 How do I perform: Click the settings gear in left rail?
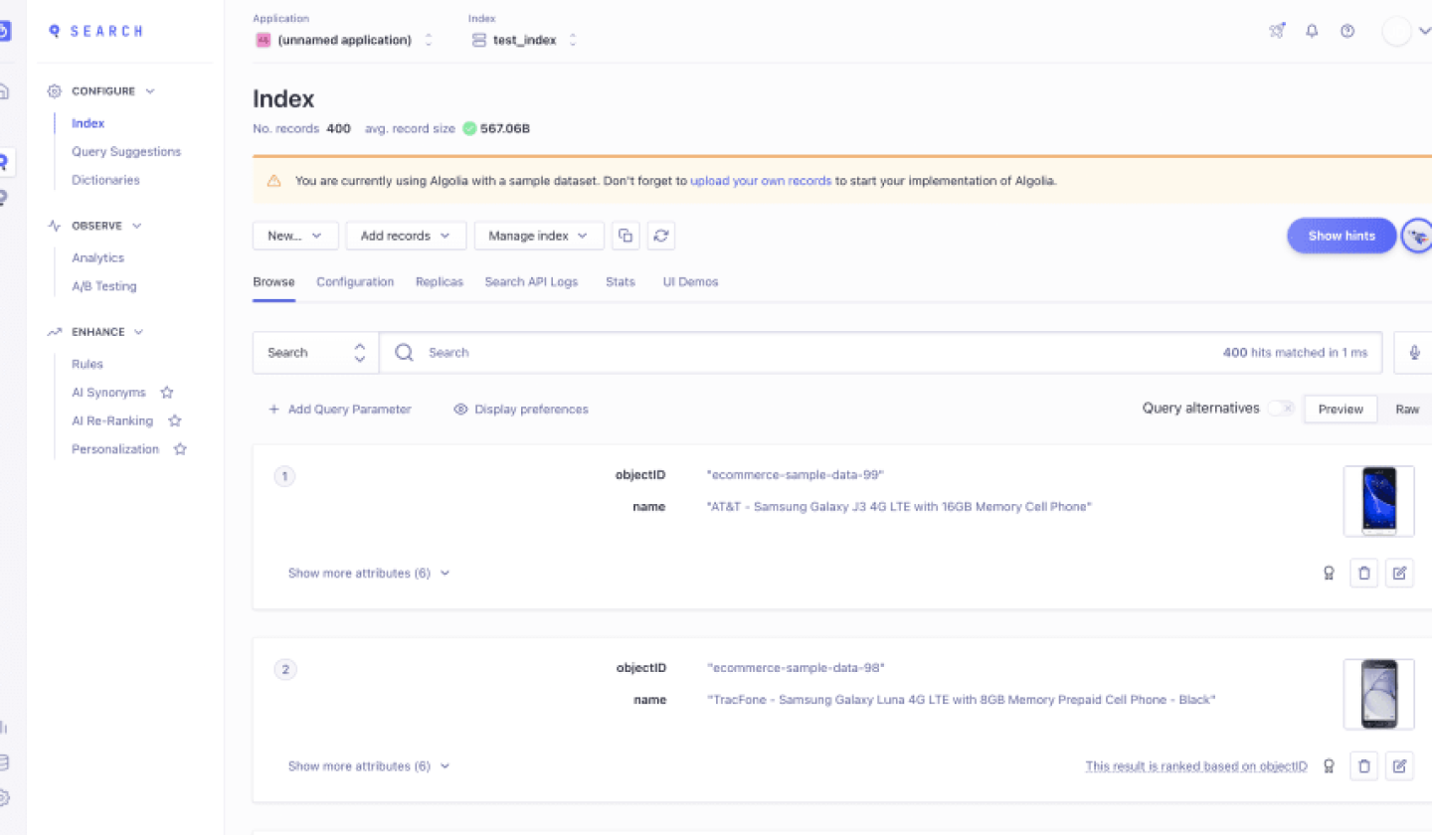click(x=4, y=797)
